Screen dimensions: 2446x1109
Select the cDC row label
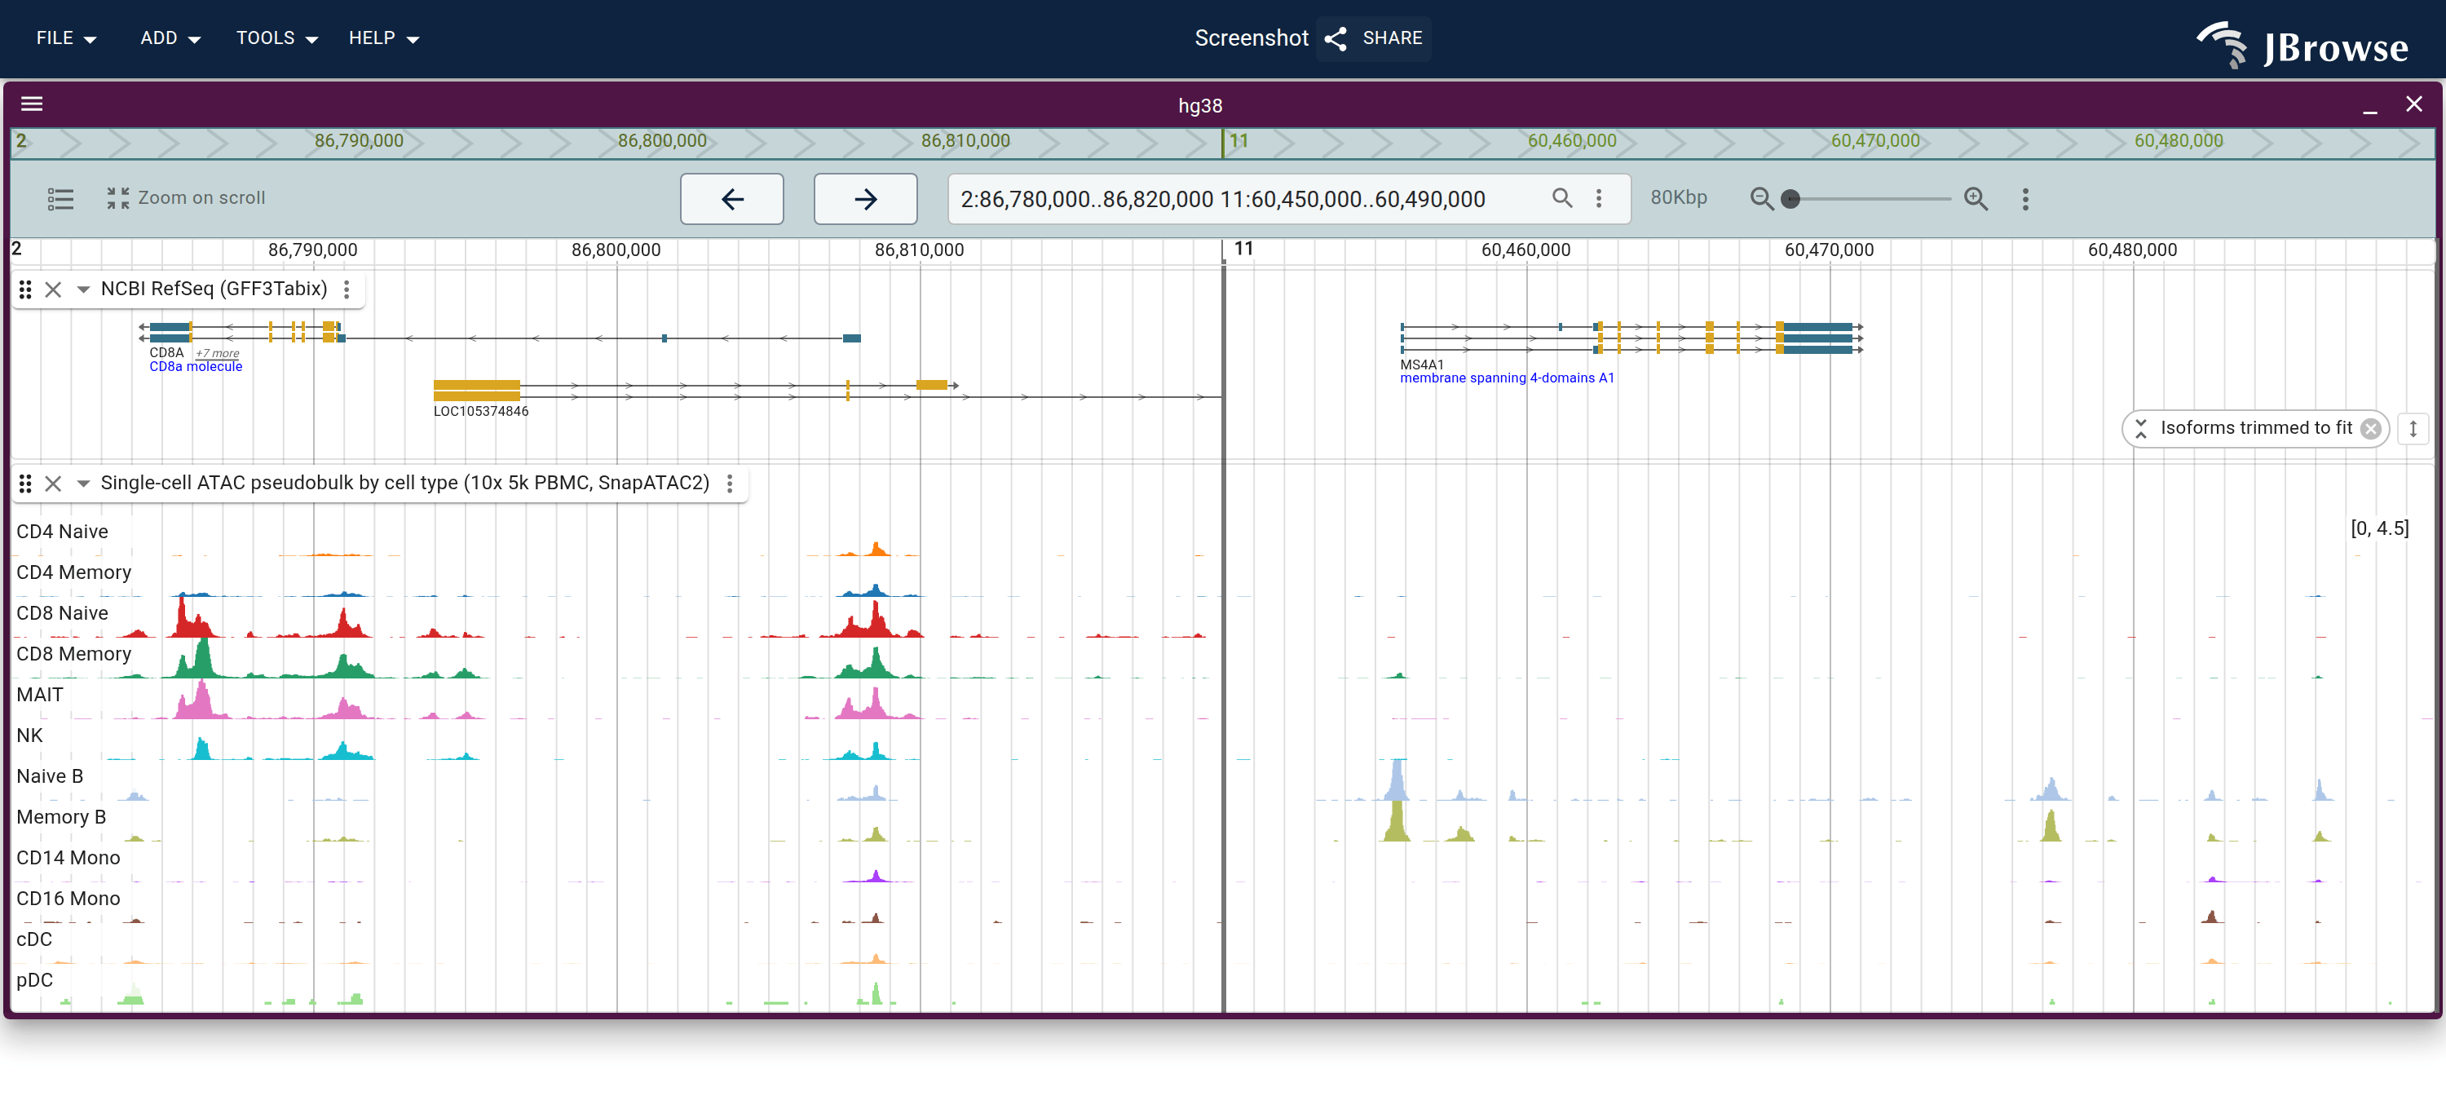33,940
